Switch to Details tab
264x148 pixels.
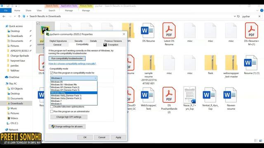point(93,41)
